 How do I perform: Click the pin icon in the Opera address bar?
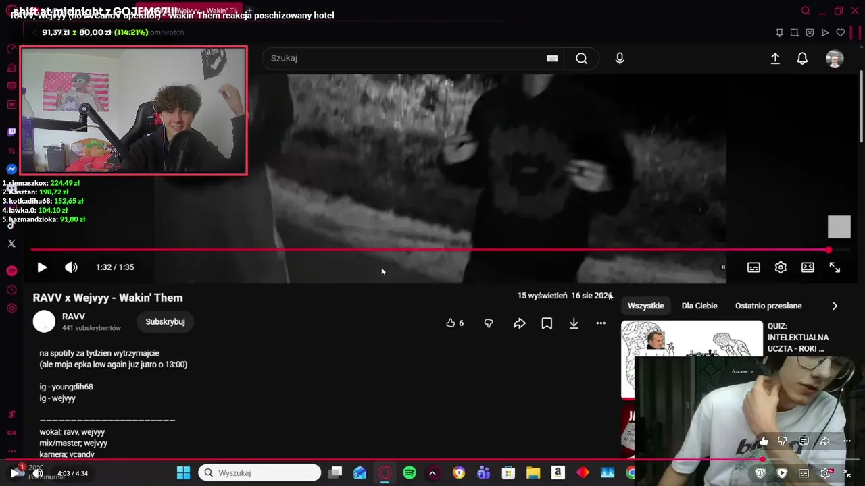pos(779,32)
